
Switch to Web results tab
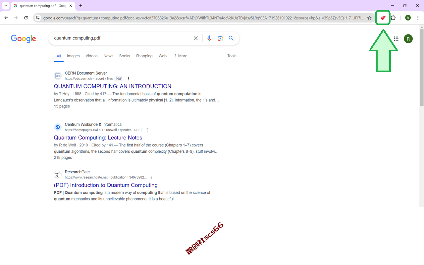(163, 56)
